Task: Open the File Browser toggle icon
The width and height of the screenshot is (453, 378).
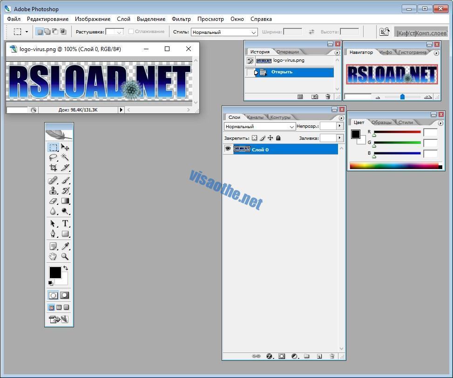Action: (x=384, y=32)
